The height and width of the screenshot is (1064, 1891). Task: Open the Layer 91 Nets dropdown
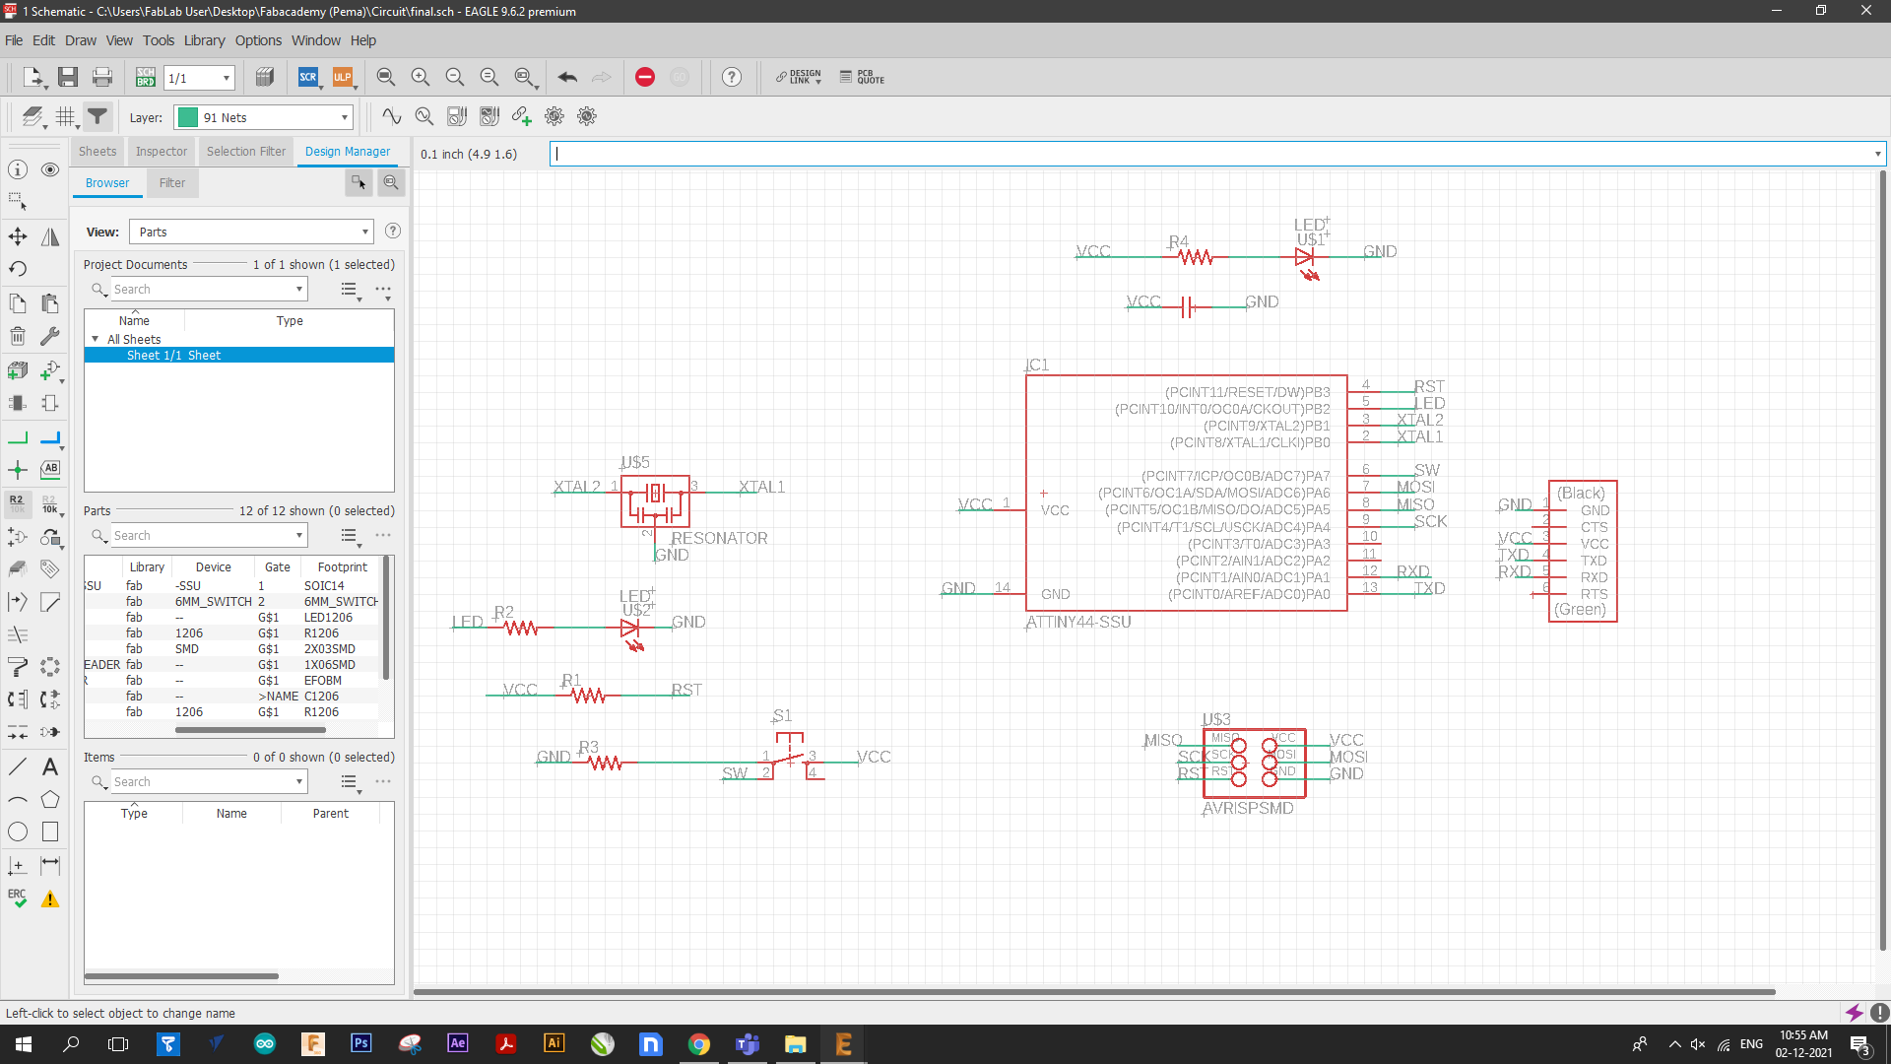click(x=345, y=117)
